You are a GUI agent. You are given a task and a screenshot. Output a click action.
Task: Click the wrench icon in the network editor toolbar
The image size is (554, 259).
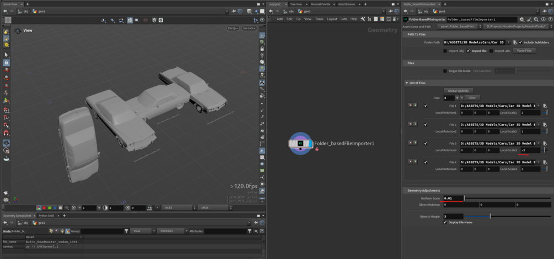[x=363, y=19]
